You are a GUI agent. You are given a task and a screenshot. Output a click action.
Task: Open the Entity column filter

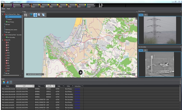click(x=73, y=86)
